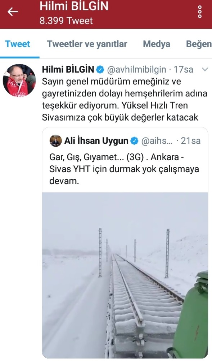Open Ali İhsan Uygun's profile name
Image resolution: width=212 pixels, height=361 pixels.
click(x=96, y=141)
